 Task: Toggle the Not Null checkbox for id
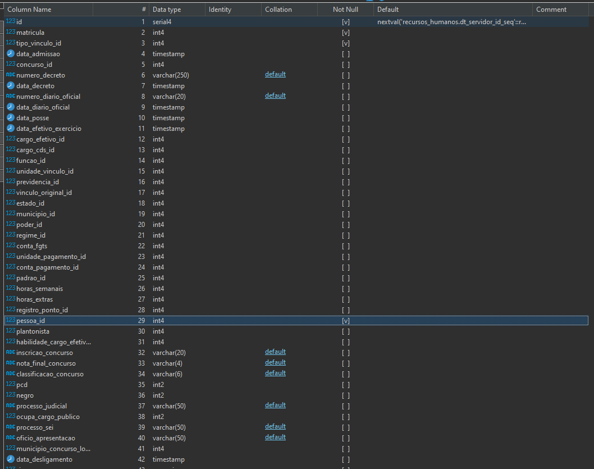tap(345, 22)
